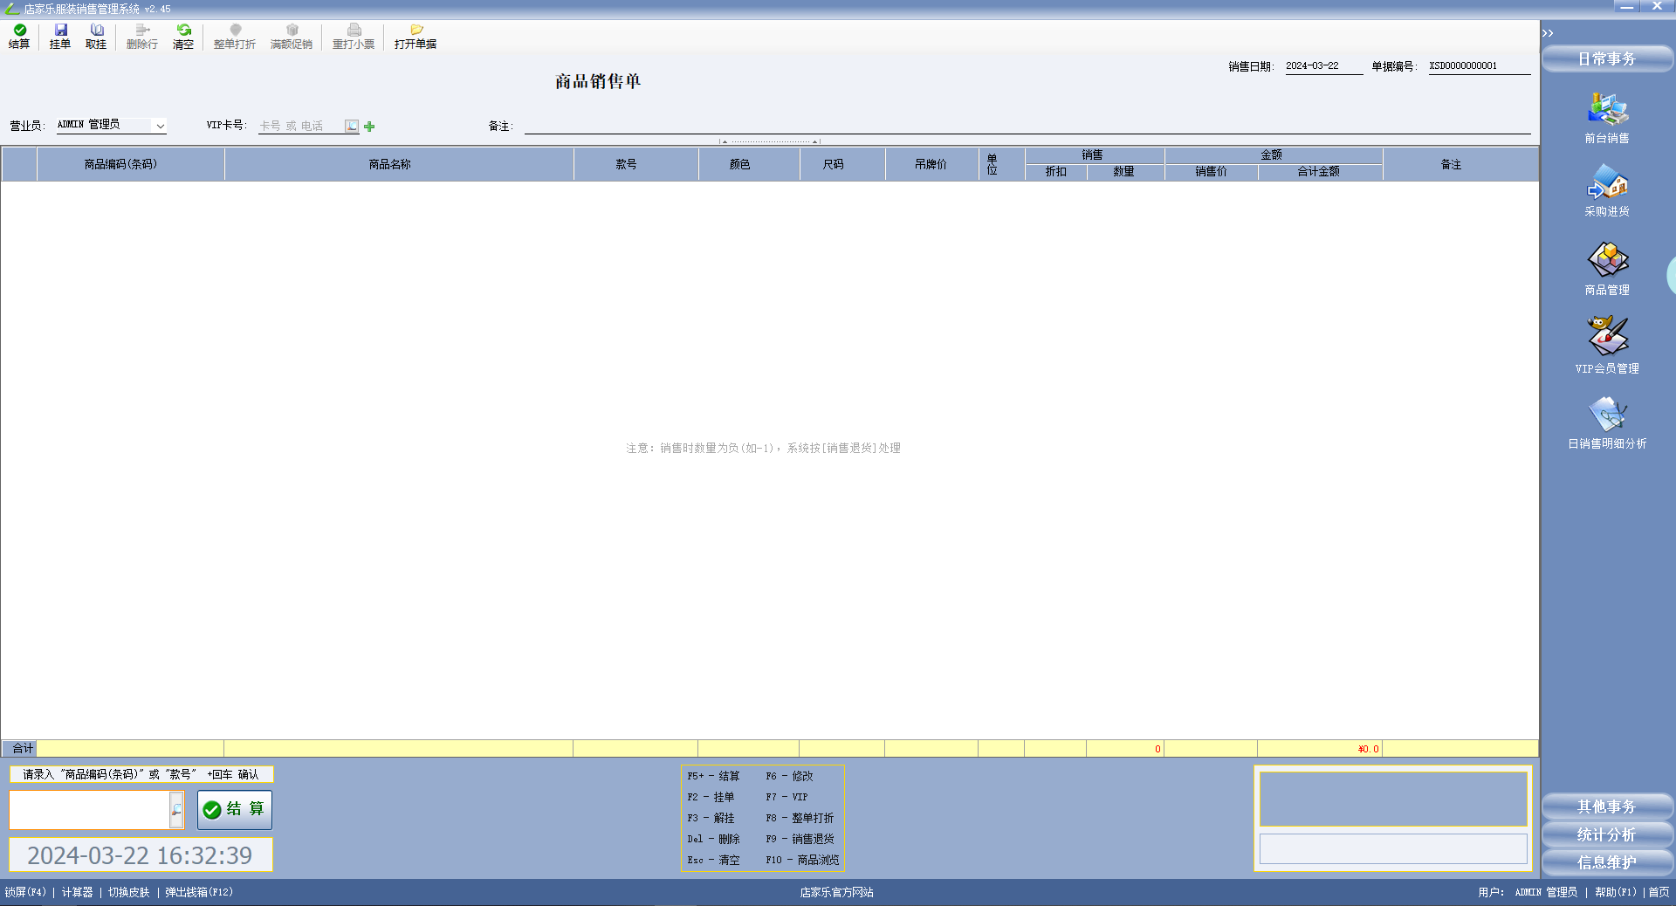Select the 统计分析 sidebar tab
This screenshot has width=1676, height=906.
point(1607,834)
